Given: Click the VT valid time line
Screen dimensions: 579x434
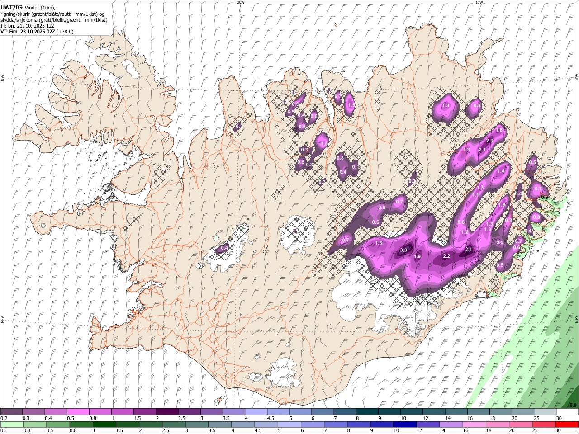Looking at the screenshot, I should click(37, 32).
